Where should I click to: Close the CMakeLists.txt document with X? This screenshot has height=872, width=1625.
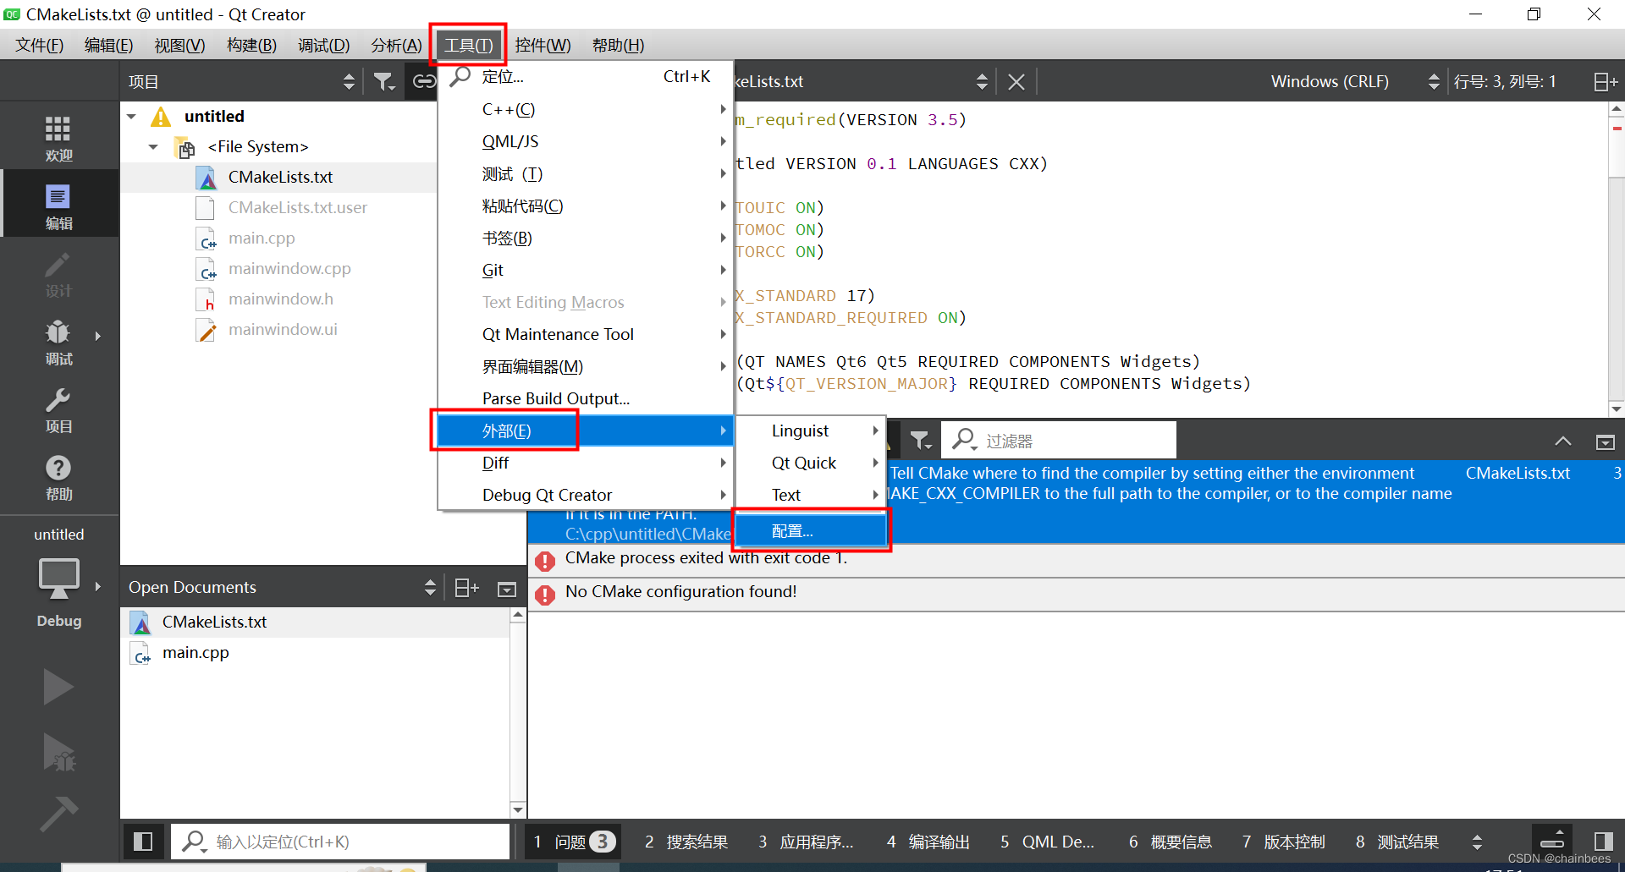1016,81
